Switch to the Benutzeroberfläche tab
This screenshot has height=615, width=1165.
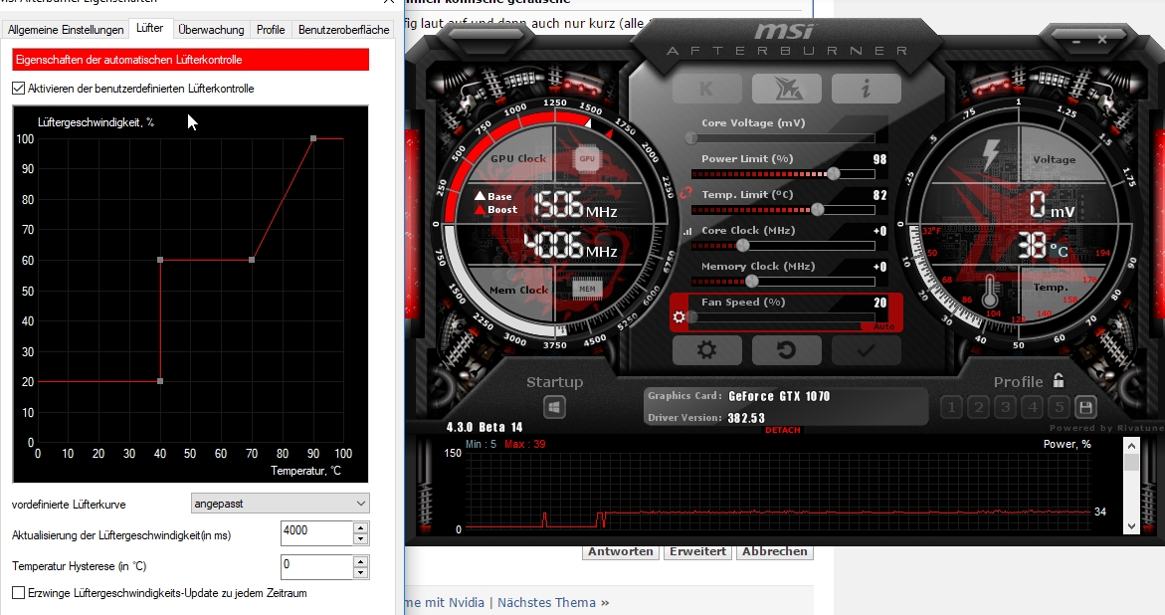[x=343, y=30]
